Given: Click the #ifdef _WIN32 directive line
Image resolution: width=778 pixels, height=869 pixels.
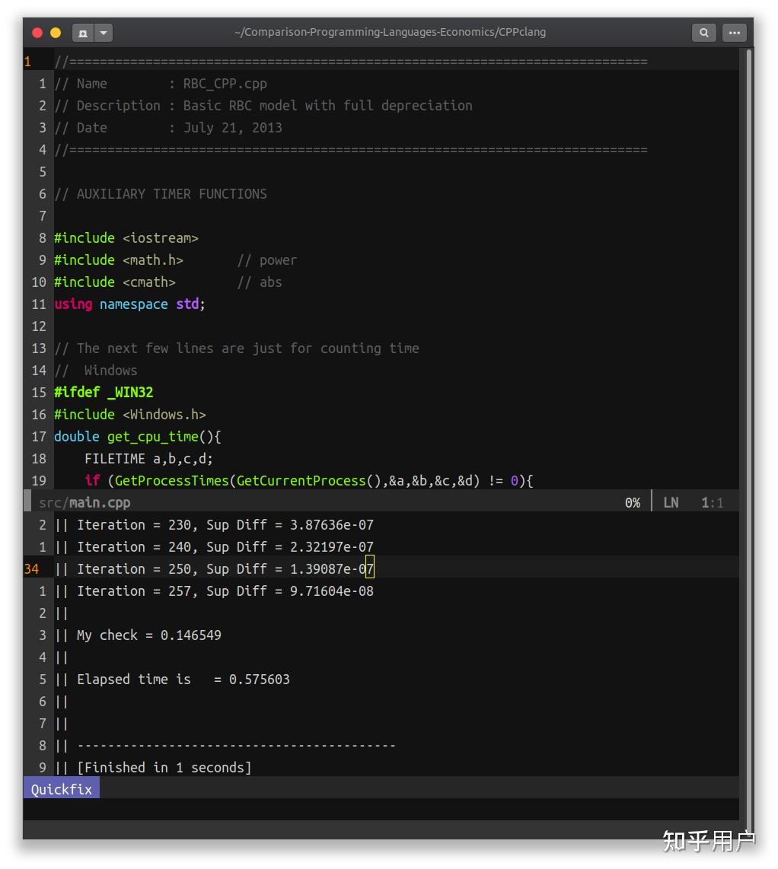Looking at the screenshot, I should (x=104, y=392).
